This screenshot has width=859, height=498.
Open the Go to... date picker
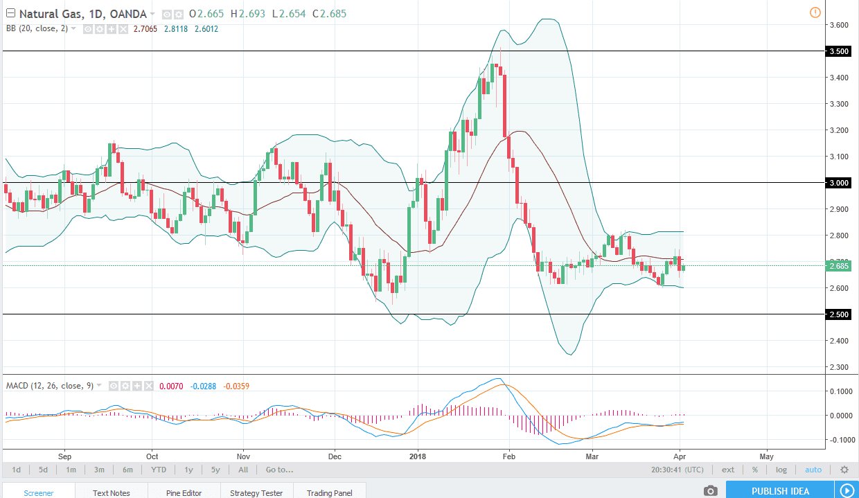pos(279,470)
